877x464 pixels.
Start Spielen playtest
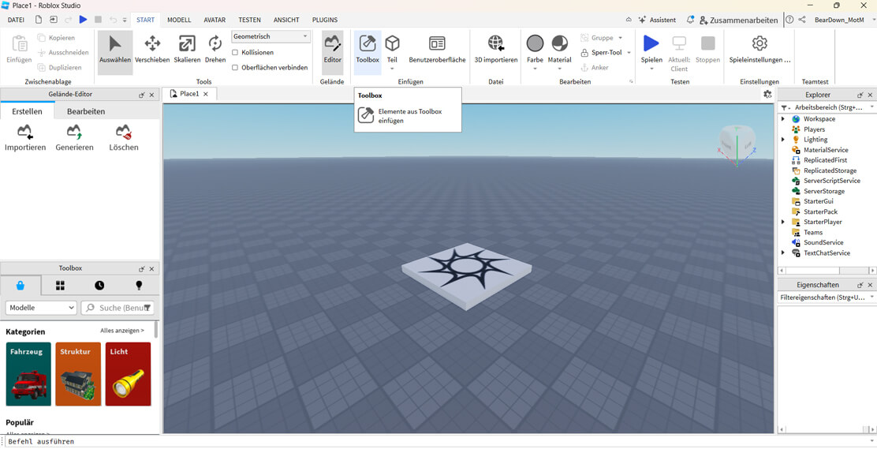[x=651, y=51]
